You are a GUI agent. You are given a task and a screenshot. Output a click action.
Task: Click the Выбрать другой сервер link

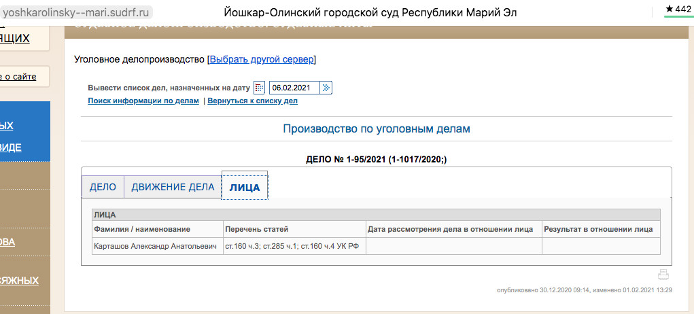[x=262, y=59]
